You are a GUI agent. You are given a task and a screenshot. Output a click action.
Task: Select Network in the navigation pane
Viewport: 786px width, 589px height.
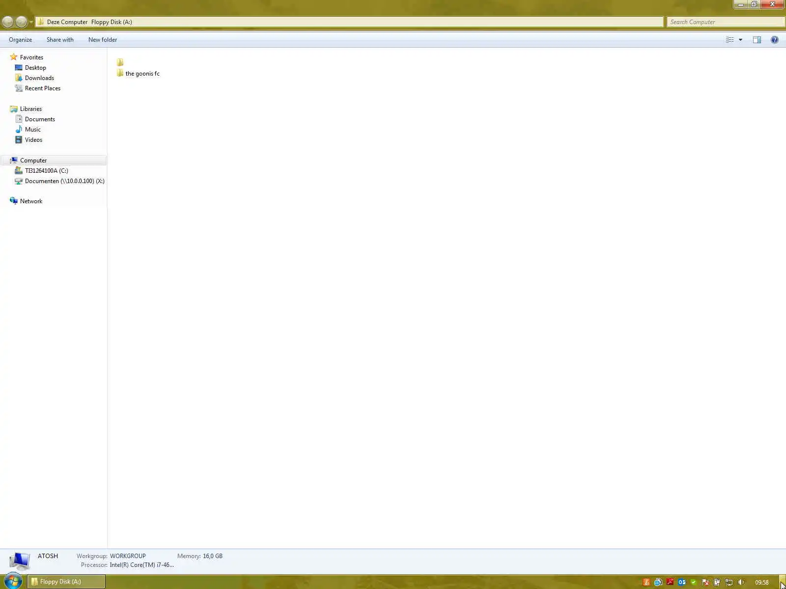(x=31, y=201)
